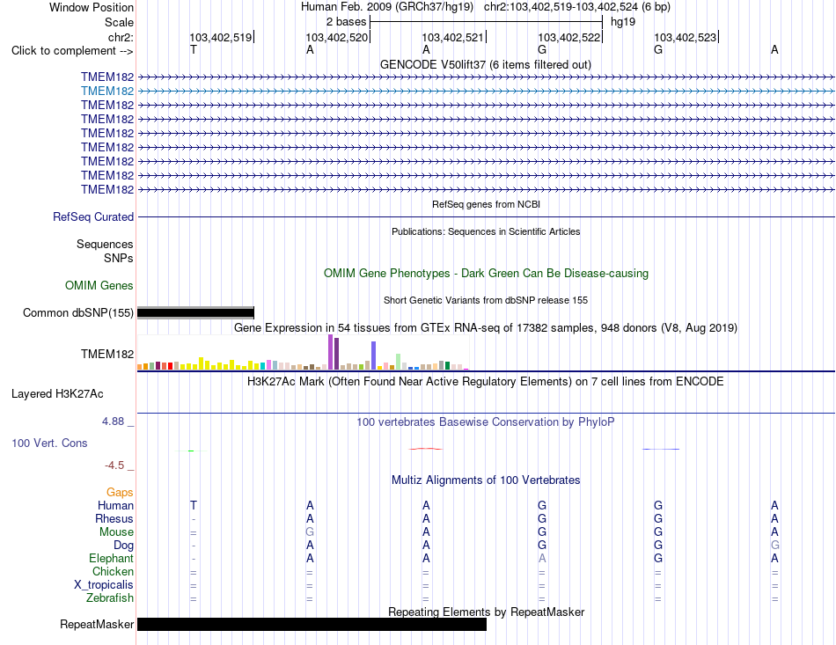Click the light green GTEx expression bar
The image size is (836, 645).
399,362
